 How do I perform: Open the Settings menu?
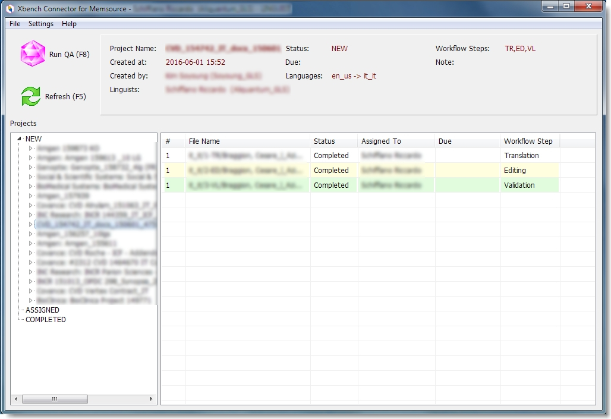click(41, 24)
